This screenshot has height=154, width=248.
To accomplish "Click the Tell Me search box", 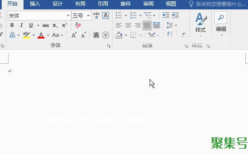I will click(x=218, y=4).
